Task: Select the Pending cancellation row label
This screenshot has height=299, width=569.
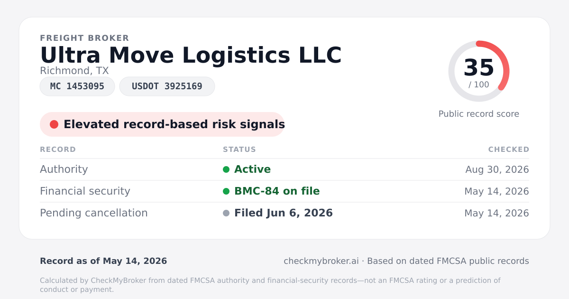Action: click(x=94, y=213)
